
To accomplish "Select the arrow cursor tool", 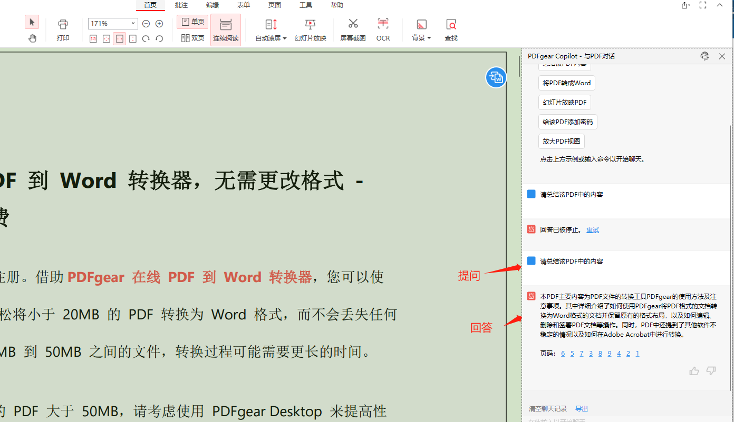I will [x=32, y=22].
